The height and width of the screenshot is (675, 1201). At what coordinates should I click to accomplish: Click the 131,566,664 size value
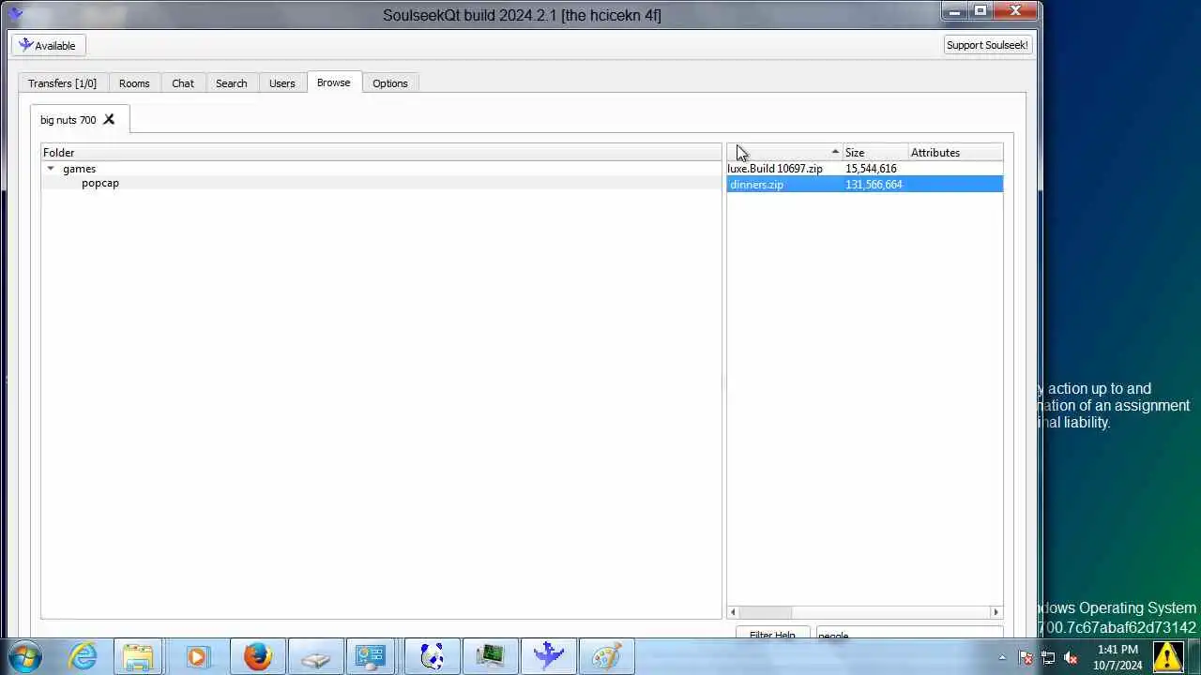pyautogui.click(x=874, y=185)
